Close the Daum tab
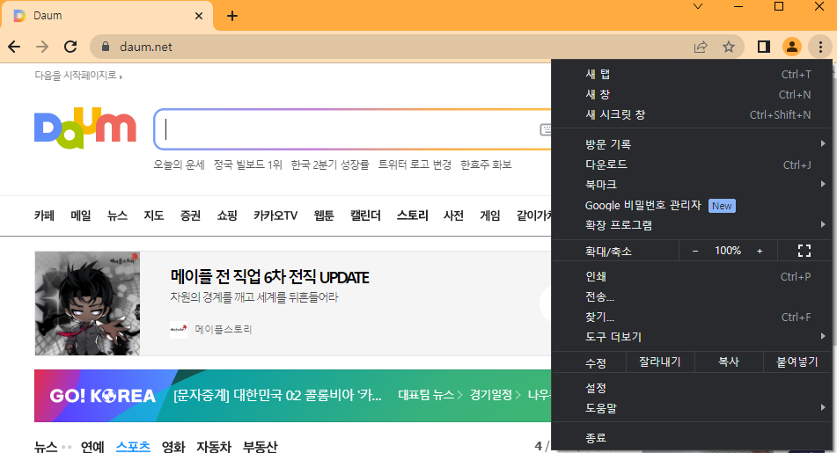The height and width of the screenshot is (453, 837). pos(199,16)
